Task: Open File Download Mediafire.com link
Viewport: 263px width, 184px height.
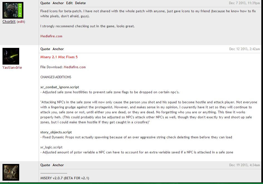Action: pos(75,67)
